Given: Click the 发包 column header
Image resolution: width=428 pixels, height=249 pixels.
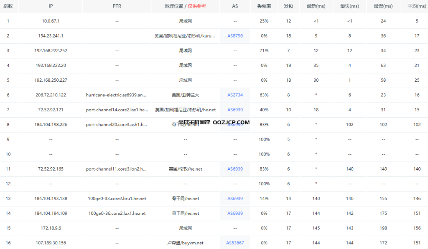Looking at the screenshot, I should [288, 6].
